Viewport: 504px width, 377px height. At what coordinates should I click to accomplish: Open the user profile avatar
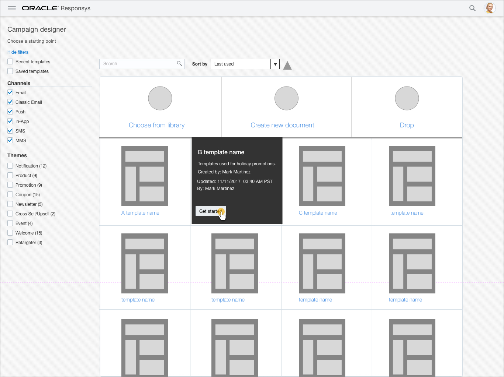click(490, 8)
